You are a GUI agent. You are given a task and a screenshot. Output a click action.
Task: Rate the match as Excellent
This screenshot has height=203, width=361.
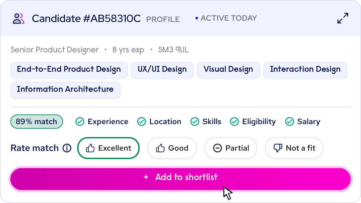click(x=108, y=148)
